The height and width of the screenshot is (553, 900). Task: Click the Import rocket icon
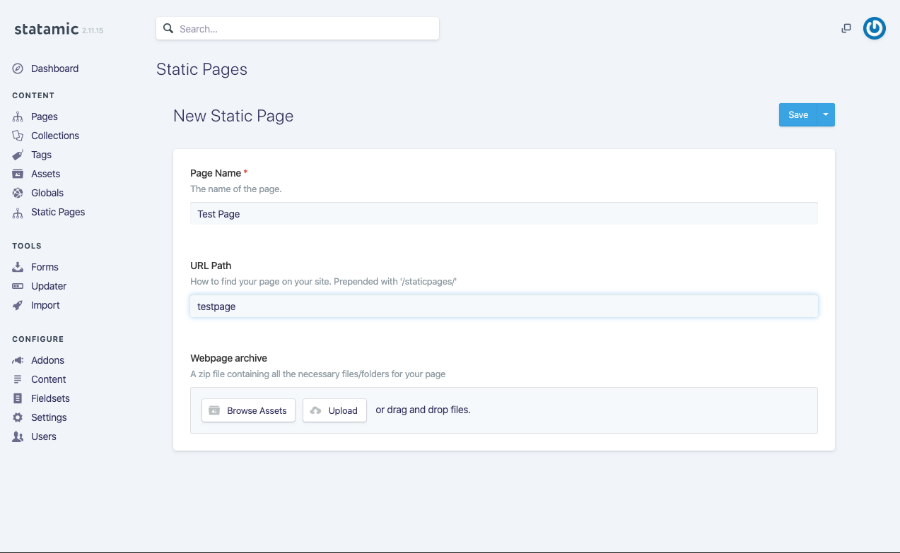tap(18, 305)
